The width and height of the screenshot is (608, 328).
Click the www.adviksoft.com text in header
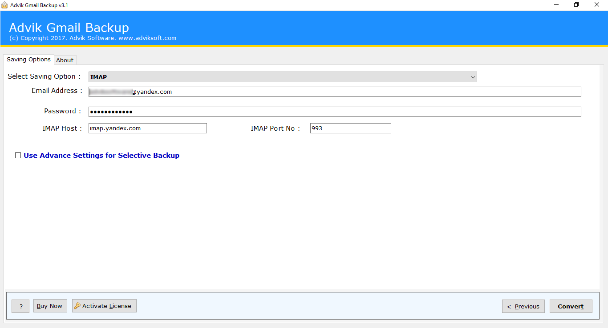point(147,38)
